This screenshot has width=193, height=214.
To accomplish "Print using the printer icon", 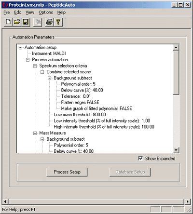I will click(x=49, y=22).
